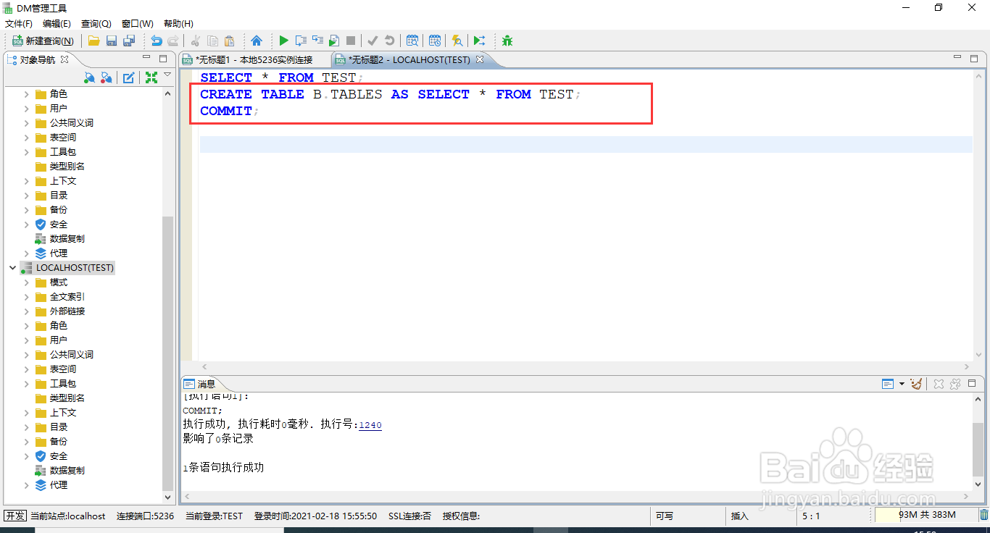This screenshot has height=533, width=990.
Task: Expand the 全文索引 tree node
Action: point(26,297)
